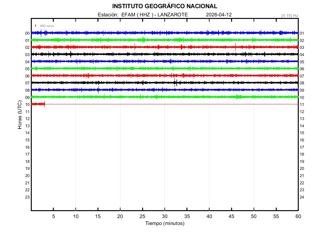The height and width of the screenshot is (242, 322).
Task: Click hour label 23 on left axis
Action: click(x=27, y=197)
